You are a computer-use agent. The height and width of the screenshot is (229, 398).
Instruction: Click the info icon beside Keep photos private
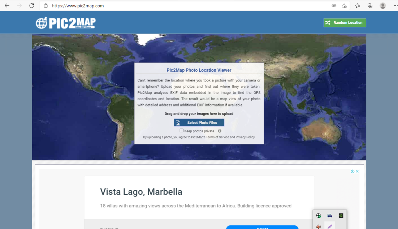(x=220, y=131)
